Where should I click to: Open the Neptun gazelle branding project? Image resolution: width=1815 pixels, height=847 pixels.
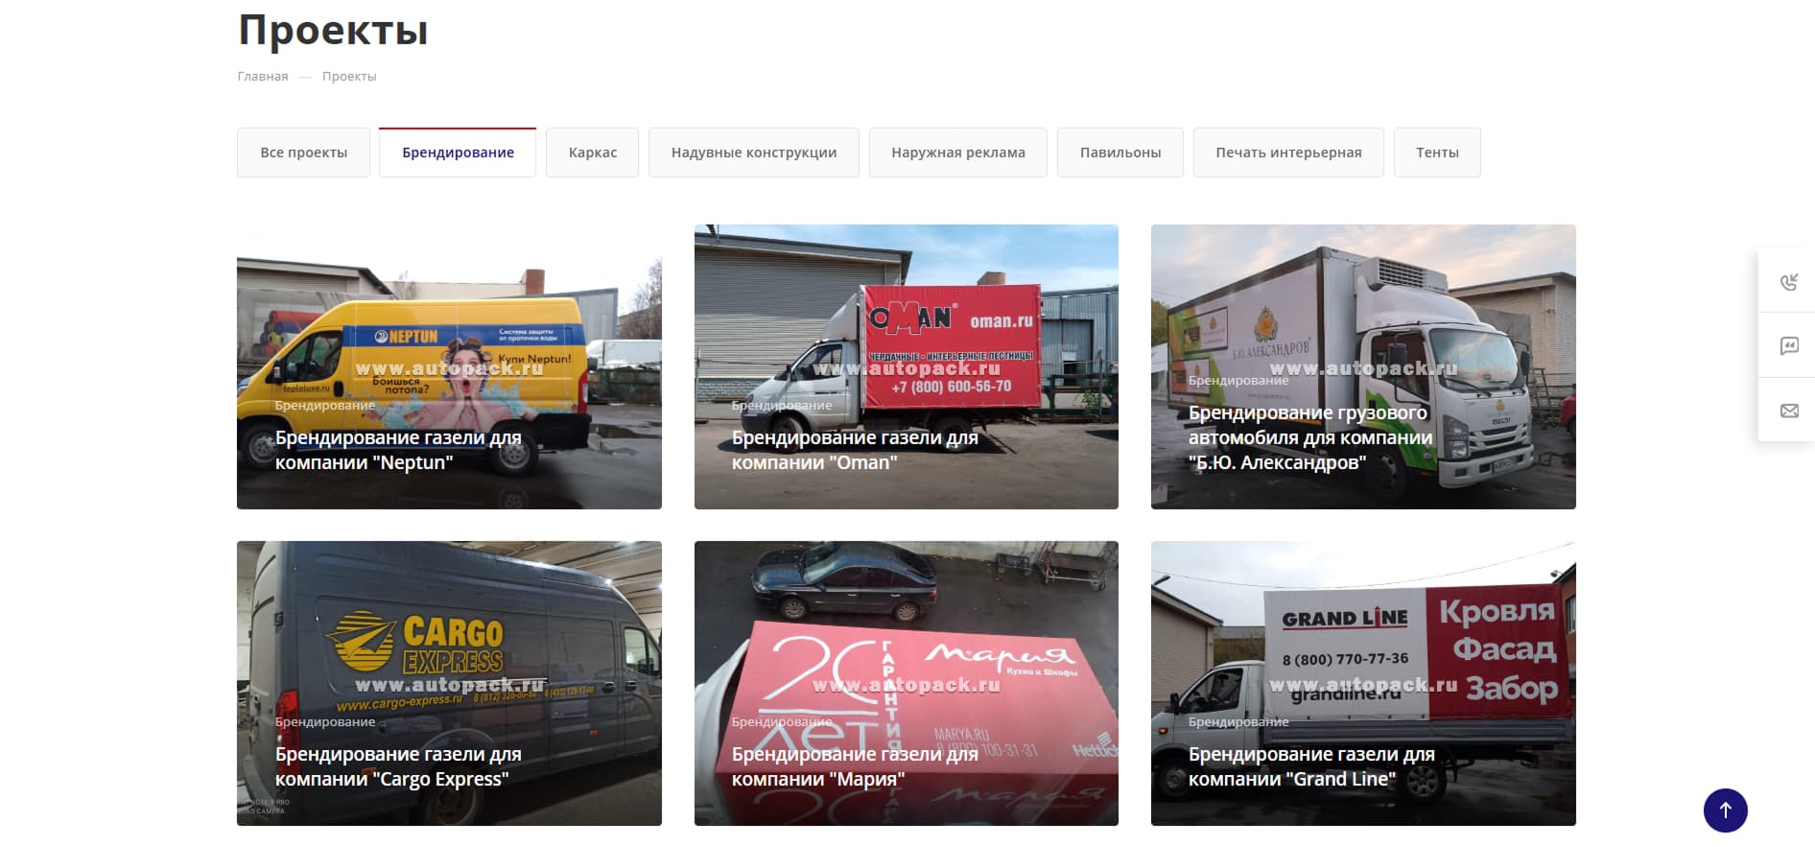pyautogui.click(x=449, y=366)
